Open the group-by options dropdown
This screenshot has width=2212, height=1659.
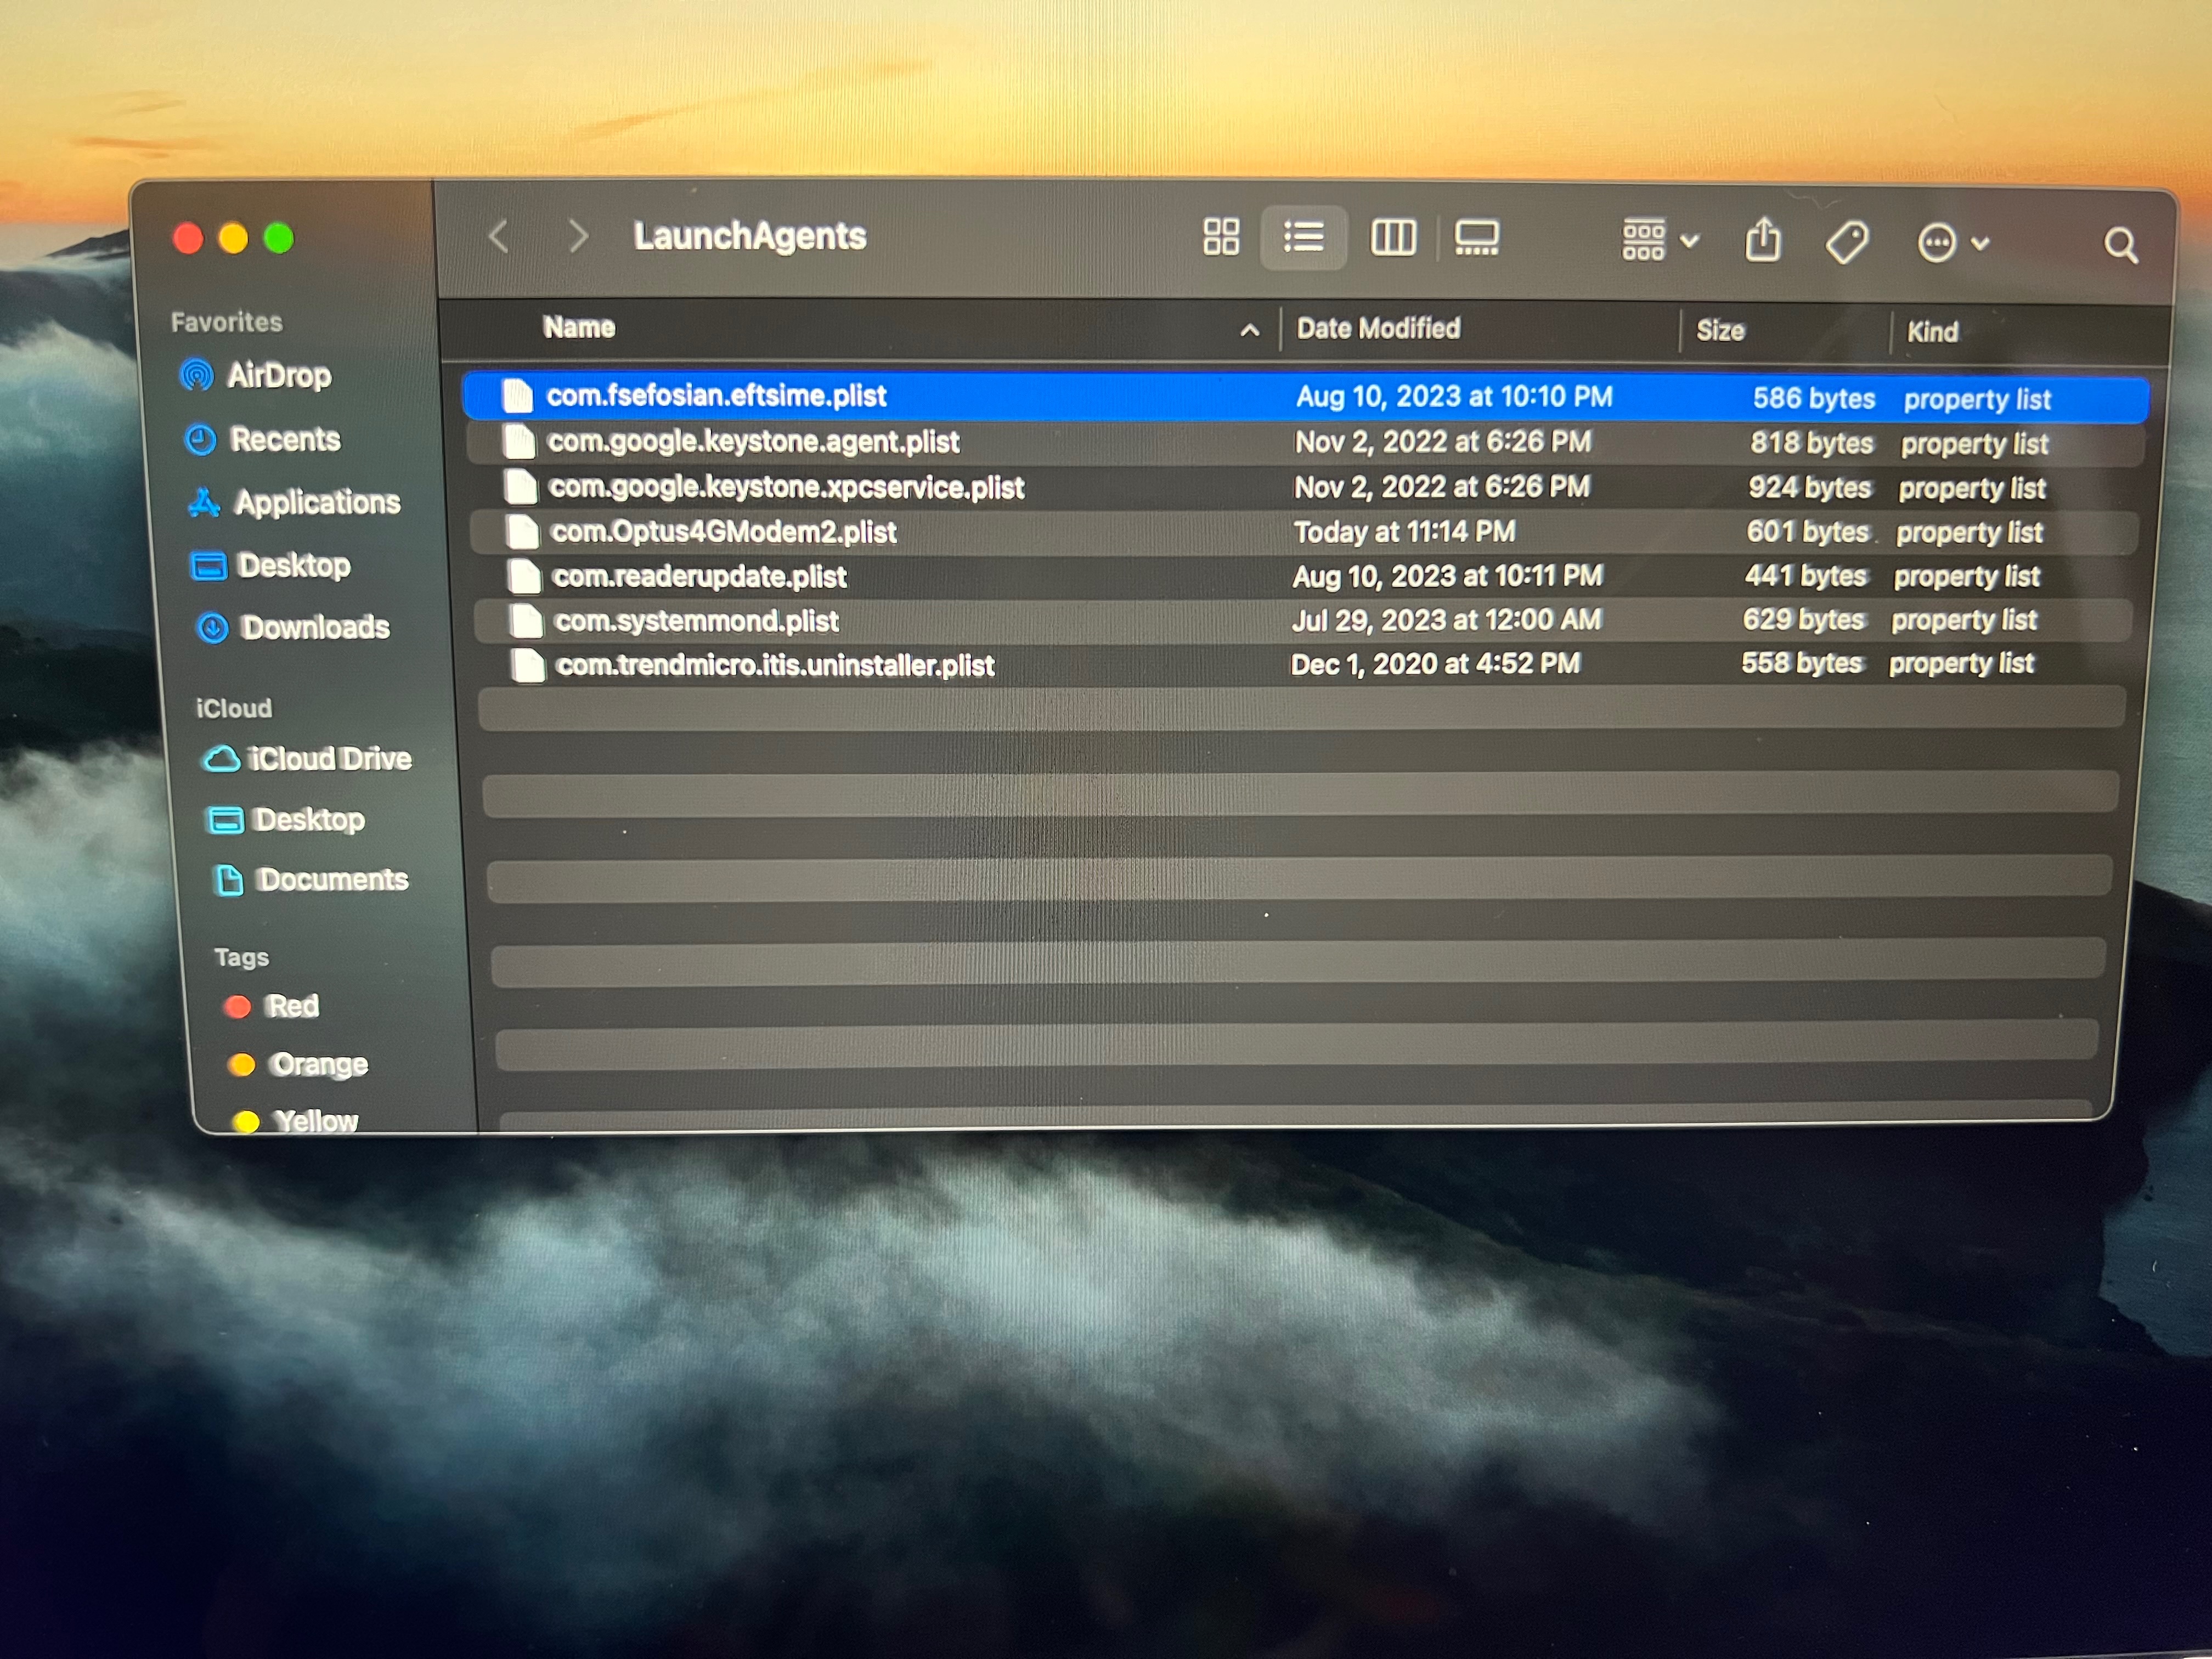tap(1658, 240)
